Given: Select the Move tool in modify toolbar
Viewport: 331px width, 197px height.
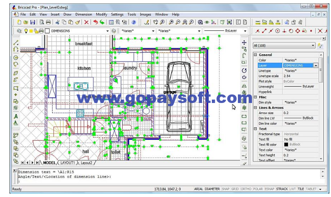Looking at the screenshot, I should coord(244,43).
